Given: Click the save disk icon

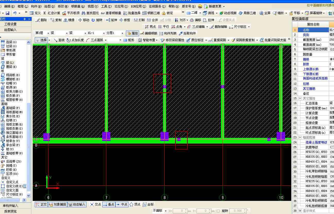Looking at the screenshot, I should click(7, 13).
